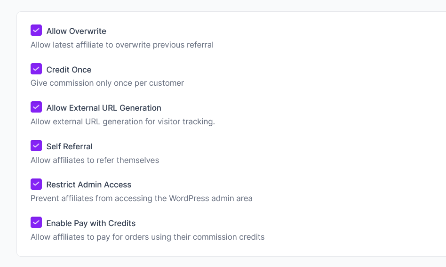446x267 pixels.
Task: Click the word 'Give' in the Credit Once description
Action: click(39, 83)
